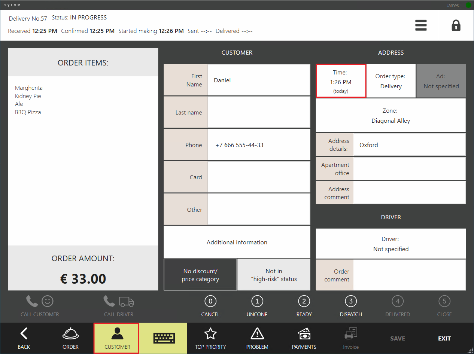The image size is (474, 354).
Task: Click the Last name input field
Action: (259, 112)
